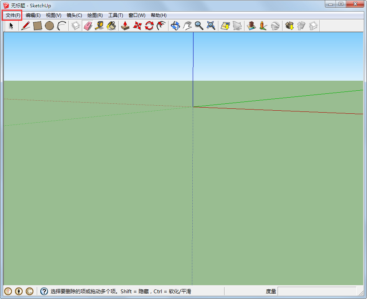The height and width of the screenshot is (299, 367).
Task: Select the Tape Measure tool
Action: coord(99,26)
